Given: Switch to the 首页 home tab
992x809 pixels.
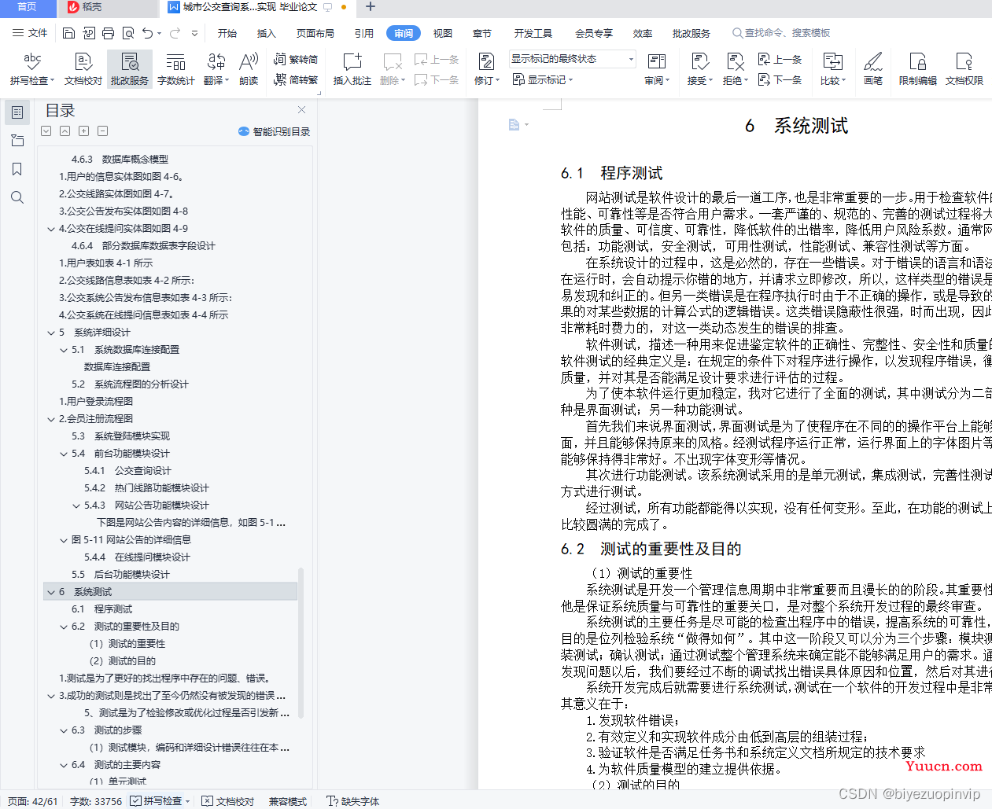Looking at the screenshot, I should 27,7.
